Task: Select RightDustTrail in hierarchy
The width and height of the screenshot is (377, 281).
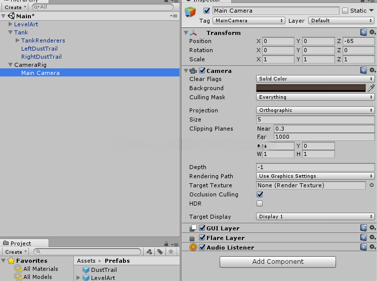Action: [41, 57]
